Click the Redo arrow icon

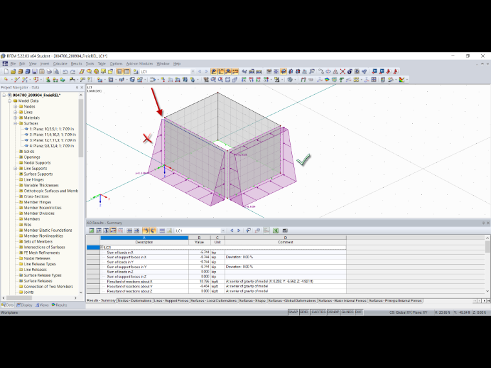pyautogui.click(x=72, y=72)
